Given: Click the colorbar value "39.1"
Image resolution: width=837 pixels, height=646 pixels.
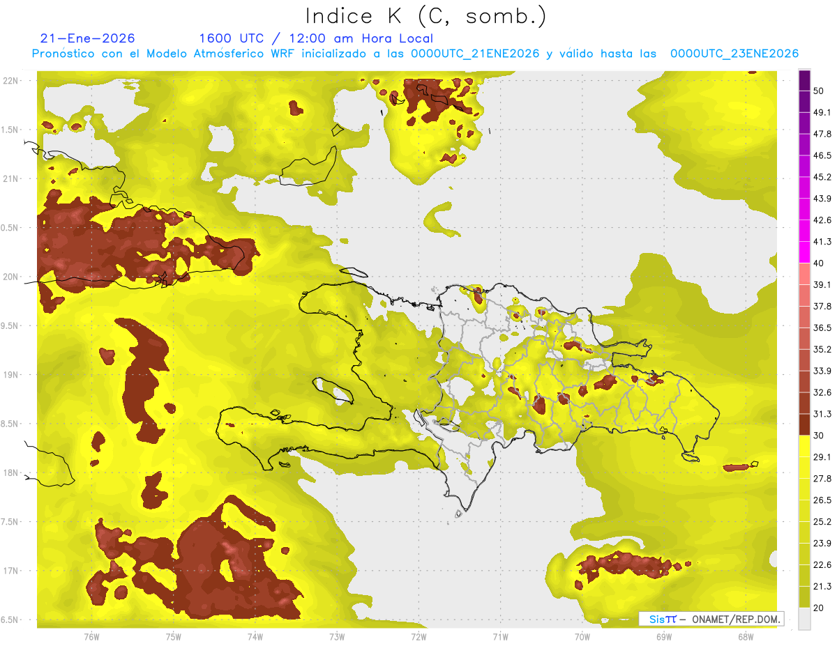Looking at the screenshot, I should tap(823, 284).
